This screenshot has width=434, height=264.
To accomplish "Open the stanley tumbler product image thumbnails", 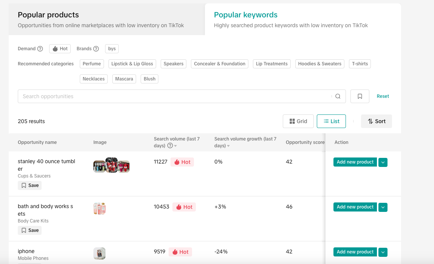I will pyautogui.click(x=112, y=165).
